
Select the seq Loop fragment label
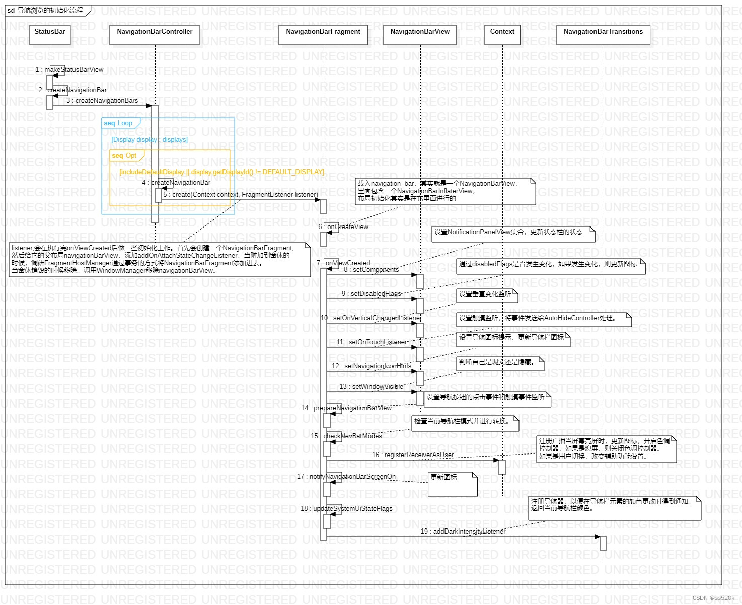118,123
